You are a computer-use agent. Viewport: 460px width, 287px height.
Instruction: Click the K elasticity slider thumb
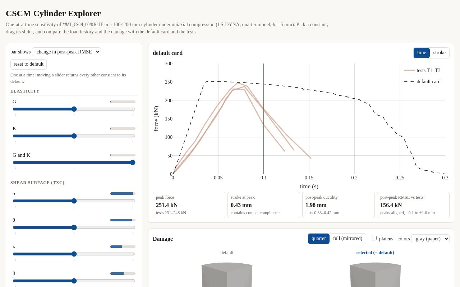[74, 136]
